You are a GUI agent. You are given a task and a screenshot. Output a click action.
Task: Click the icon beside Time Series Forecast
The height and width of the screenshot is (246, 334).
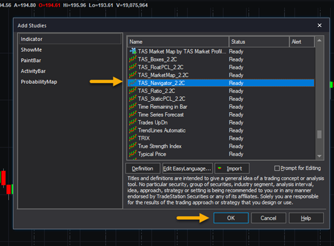[133, 115]
